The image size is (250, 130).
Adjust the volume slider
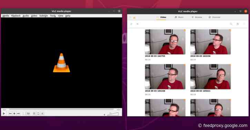point(113,114)
